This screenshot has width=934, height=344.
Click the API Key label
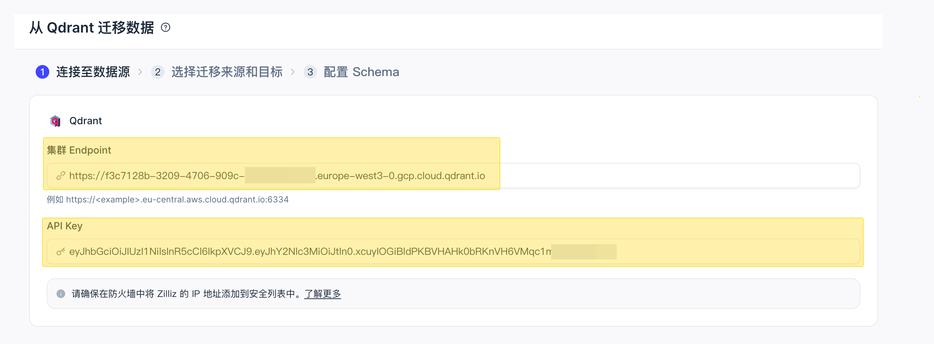(x=64, y=226)
